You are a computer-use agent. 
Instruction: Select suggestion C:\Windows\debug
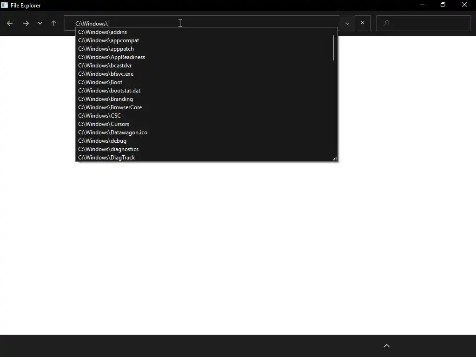[206, 141]
